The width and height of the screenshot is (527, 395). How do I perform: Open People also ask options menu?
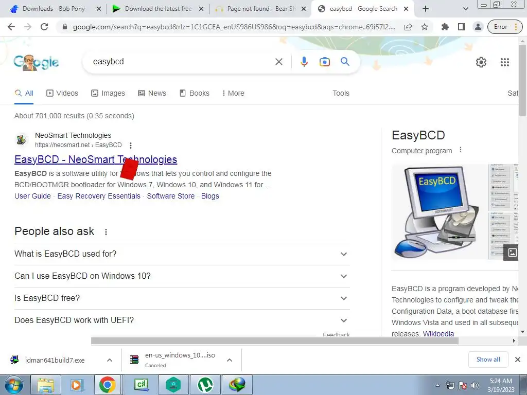106,232
